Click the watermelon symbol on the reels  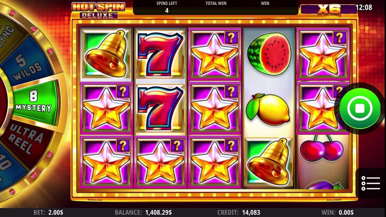pyautogui.click(x=269, y=54)
